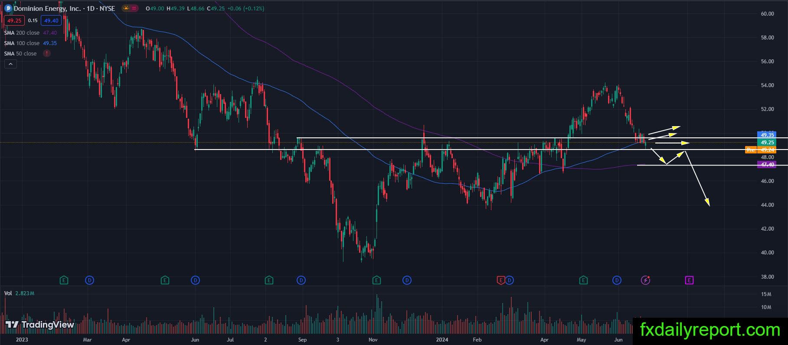
Task: Click the magenta upcoming earnings E marker
Action: pos(689,280)
